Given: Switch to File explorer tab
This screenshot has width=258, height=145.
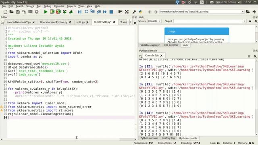Looking at the screenshot, I should [x=171, y=45].
